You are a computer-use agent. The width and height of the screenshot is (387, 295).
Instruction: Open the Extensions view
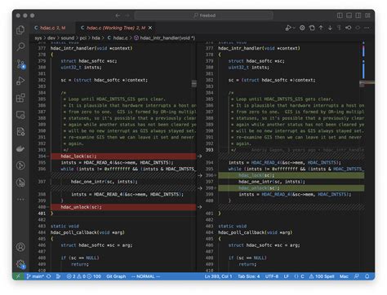(20, 98)
